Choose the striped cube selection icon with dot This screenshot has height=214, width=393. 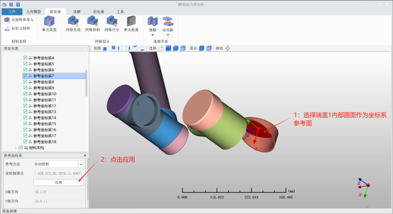point(183,48)
